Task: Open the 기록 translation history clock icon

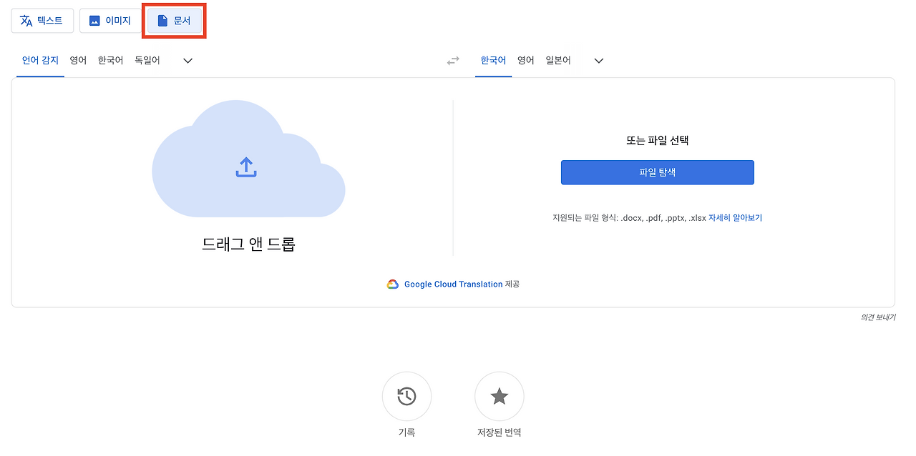Action: click(x=406, y=396)
